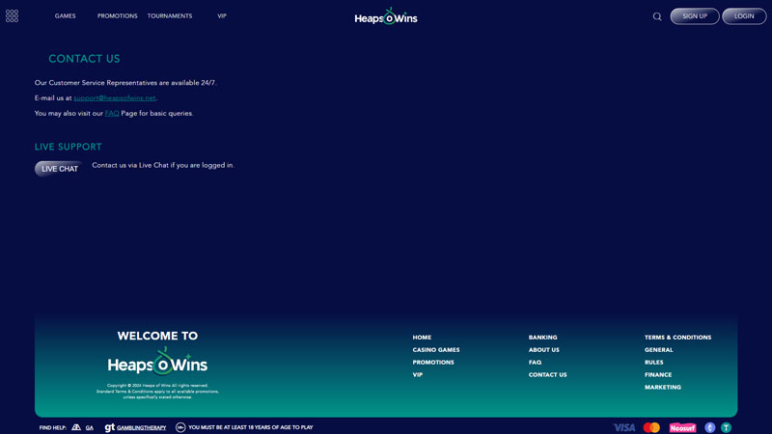Click the support email address link

(115, 98)
